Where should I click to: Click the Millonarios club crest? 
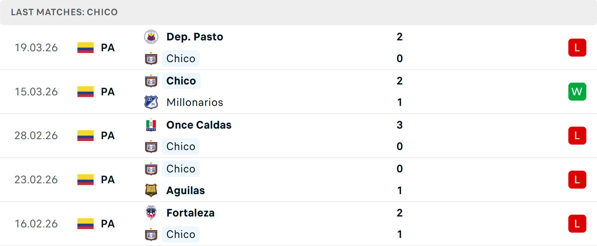click(151, 102)
